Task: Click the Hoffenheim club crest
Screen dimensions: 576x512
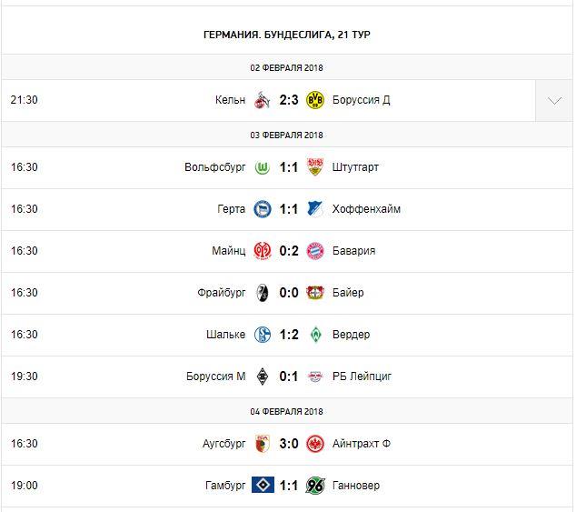Action: coord(315,209)
